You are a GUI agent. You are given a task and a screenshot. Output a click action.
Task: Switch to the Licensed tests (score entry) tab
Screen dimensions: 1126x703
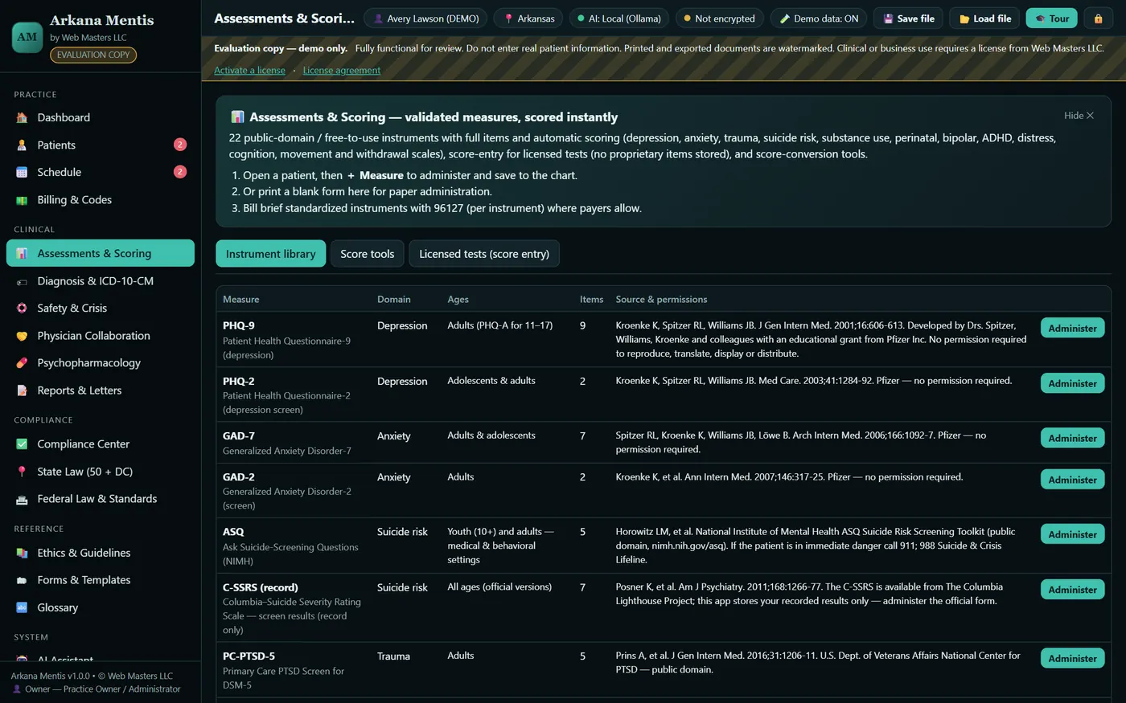click(x=484, y=254)
